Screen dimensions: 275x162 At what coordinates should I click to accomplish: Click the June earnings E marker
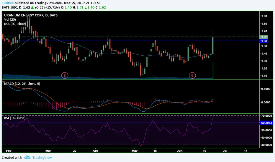tap(192, 75)
